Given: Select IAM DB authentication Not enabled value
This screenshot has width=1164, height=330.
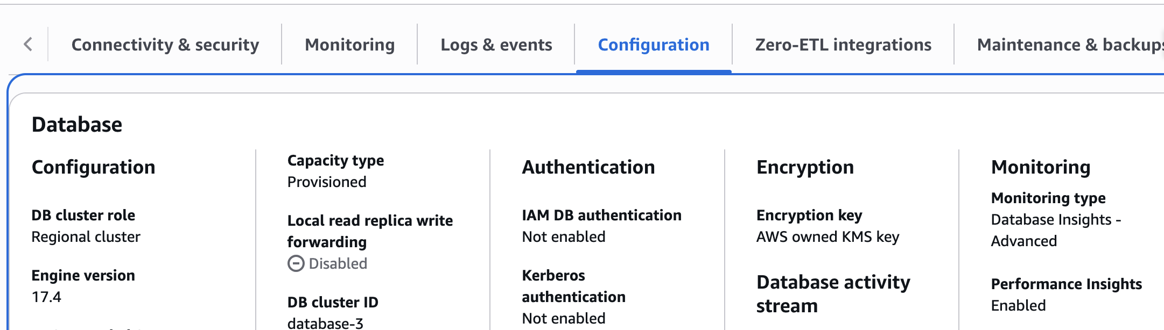Looking at the screenshot, I should click(x=563, y=237).
